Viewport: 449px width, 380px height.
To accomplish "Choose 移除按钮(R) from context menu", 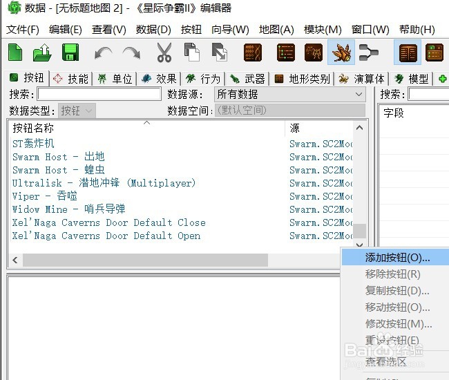I will pos(395,274).
